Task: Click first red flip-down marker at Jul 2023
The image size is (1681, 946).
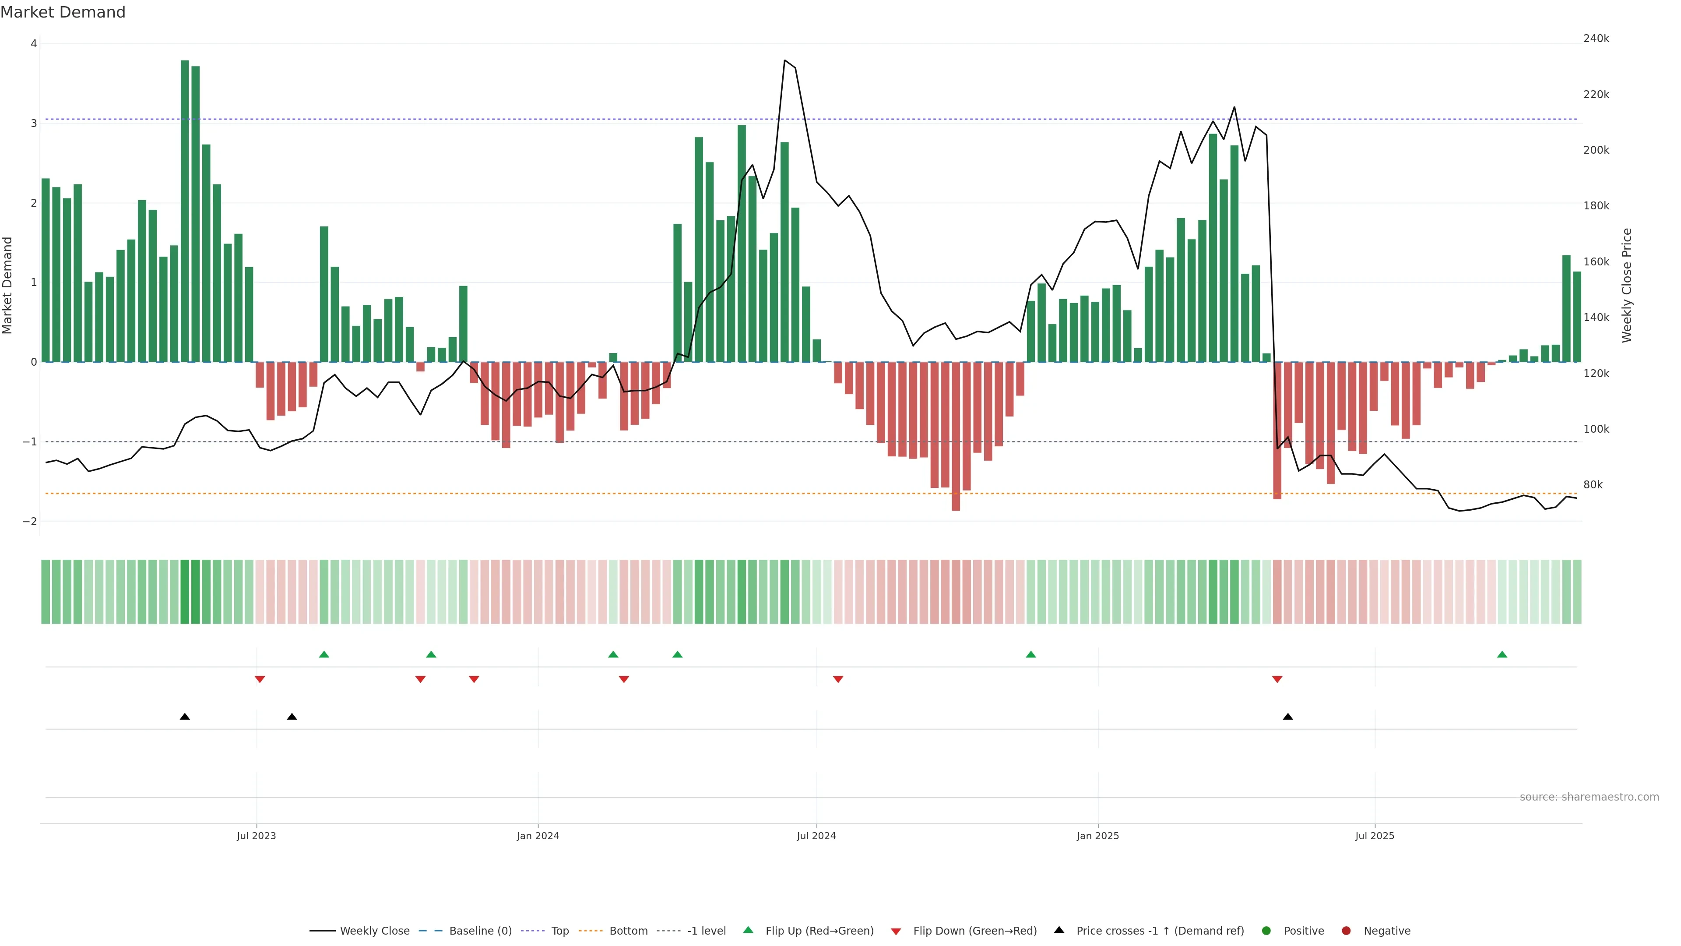Action: pos(260,680)
